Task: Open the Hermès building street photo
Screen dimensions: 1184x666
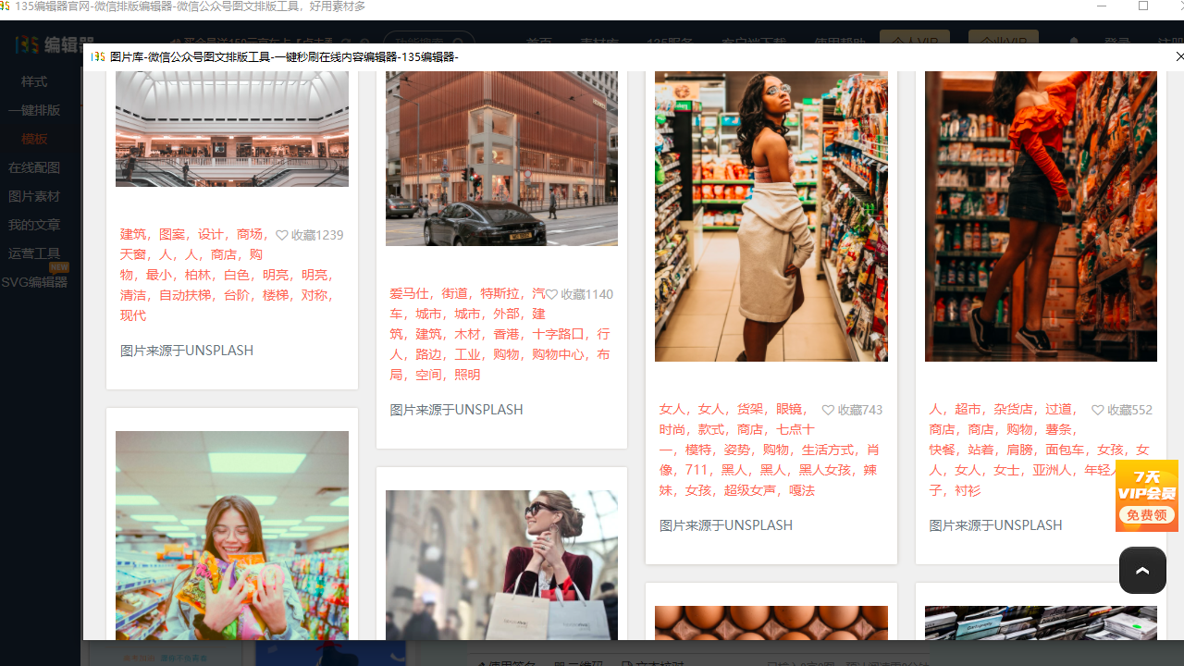Action: (501, 158)
